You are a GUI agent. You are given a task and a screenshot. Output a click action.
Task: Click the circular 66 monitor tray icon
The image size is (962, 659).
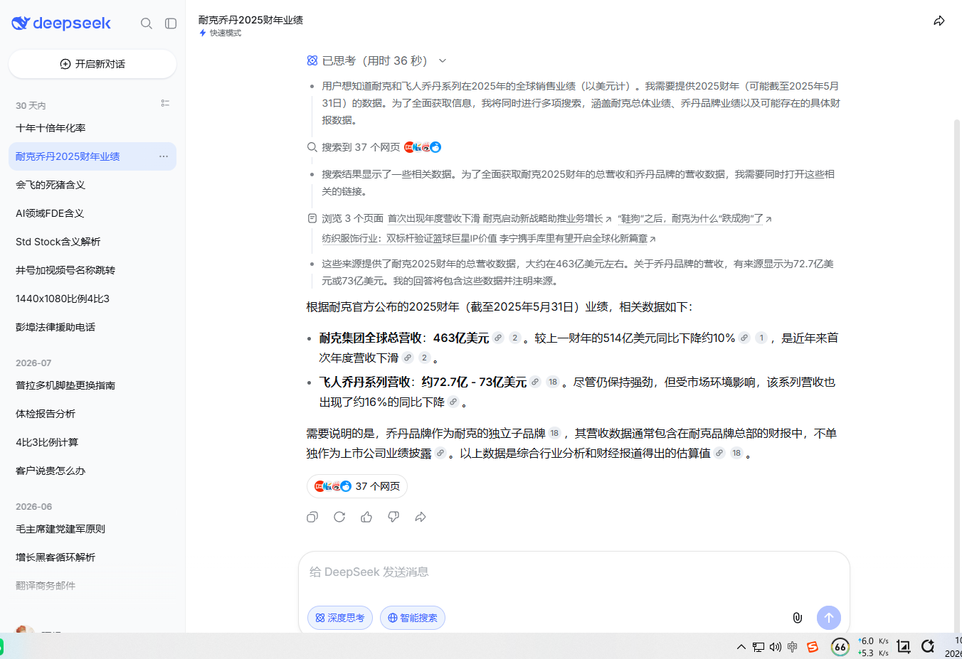tap(840, 646)
